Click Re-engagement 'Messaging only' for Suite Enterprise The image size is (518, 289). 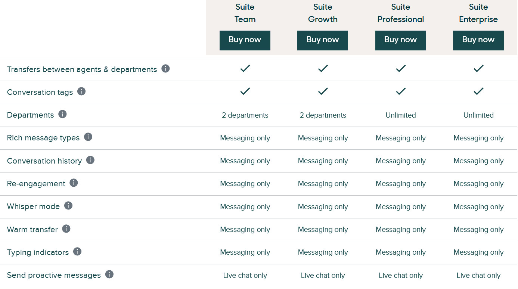(478, 184)
